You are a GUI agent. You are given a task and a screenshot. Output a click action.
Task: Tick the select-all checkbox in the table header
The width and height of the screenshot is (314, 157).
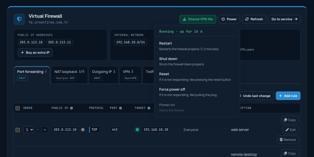click(18, 108)
